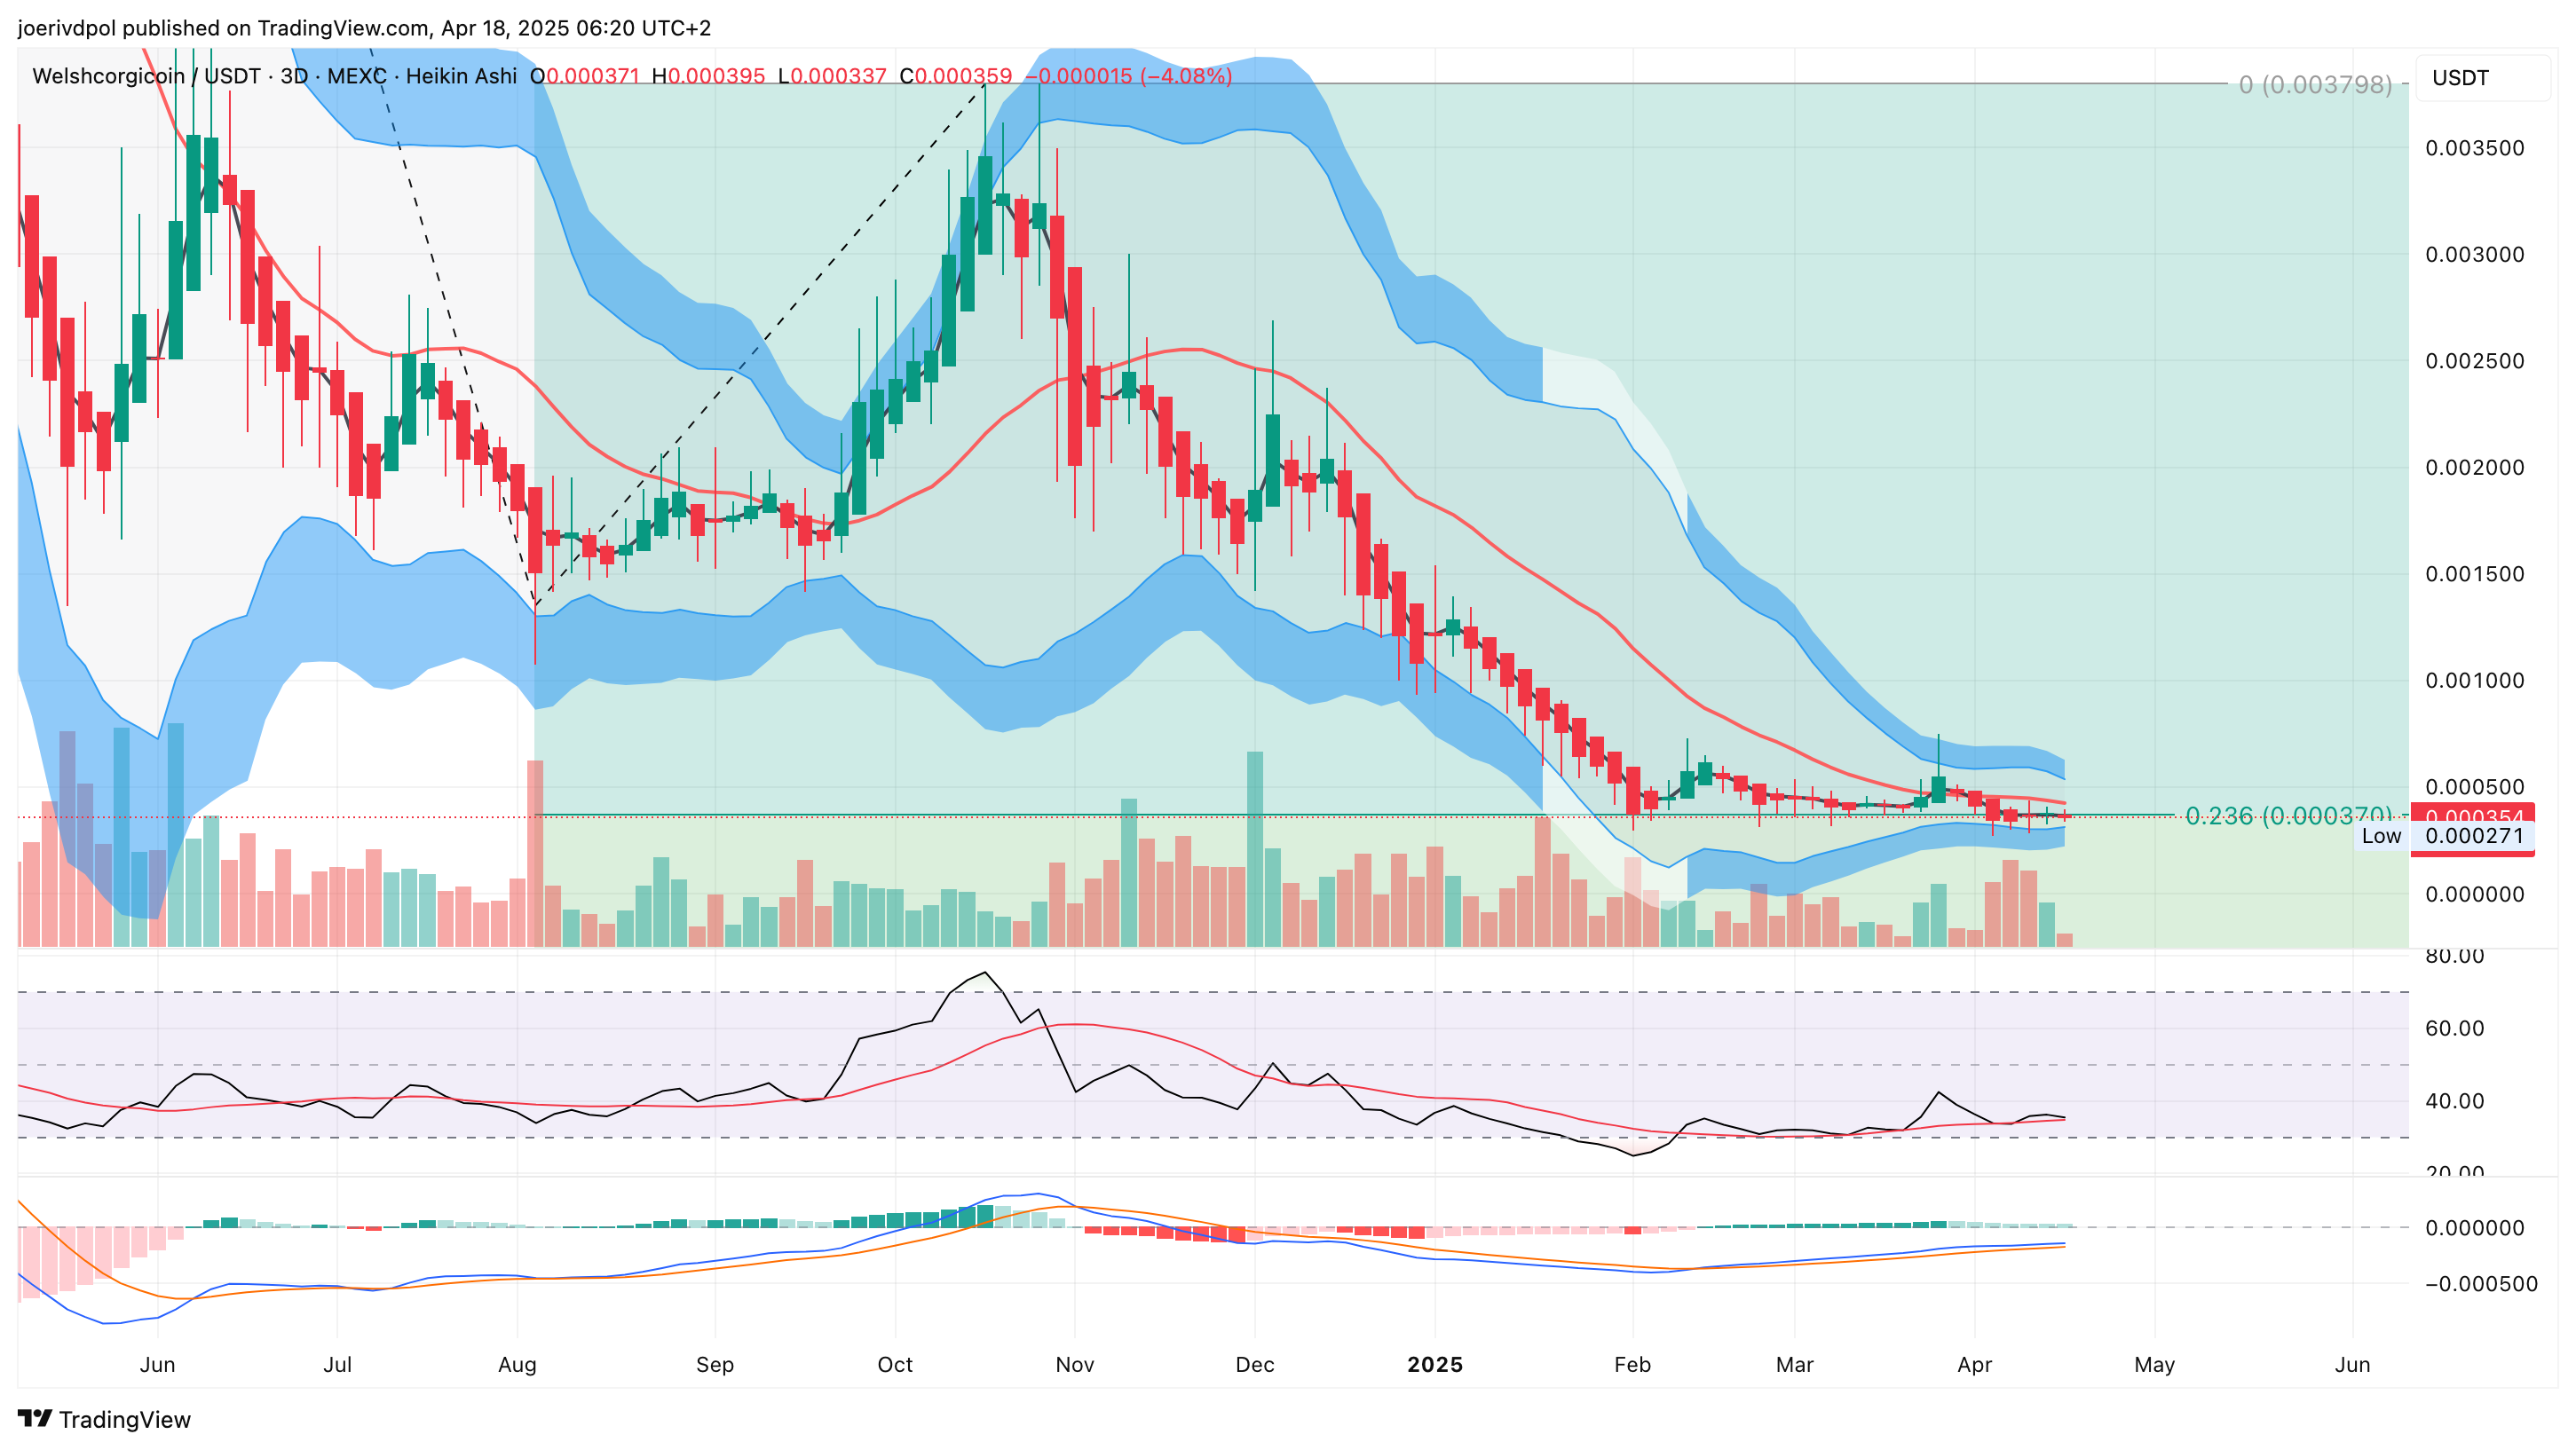Image resolution: width=2576 pixels, height=1450 pixels.
Task: Click the 2025 year label on time axis
Action: [x=1435, y=1365]
